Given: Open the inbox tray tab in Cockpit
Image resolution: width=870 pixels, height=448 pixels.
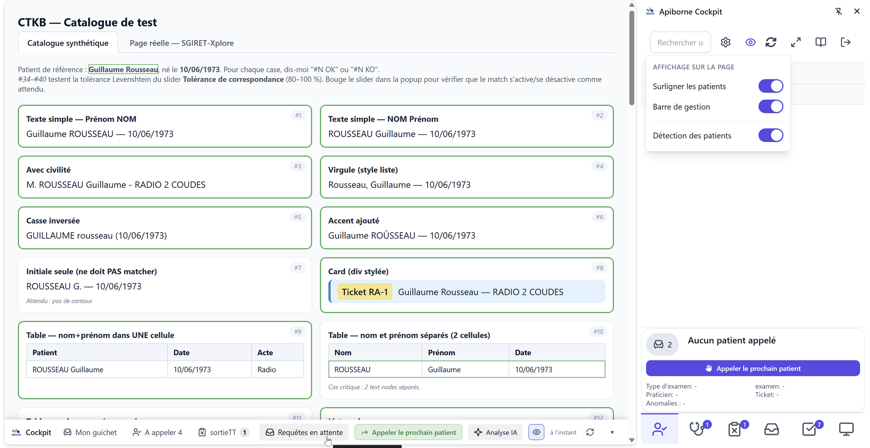Looking at the screenshot, I should pyautogui.click(x=772, y=429).
